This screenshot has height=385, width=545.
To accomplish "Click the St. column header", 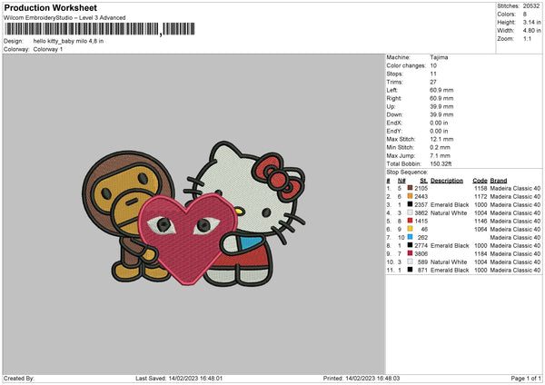I will point(422,180).
